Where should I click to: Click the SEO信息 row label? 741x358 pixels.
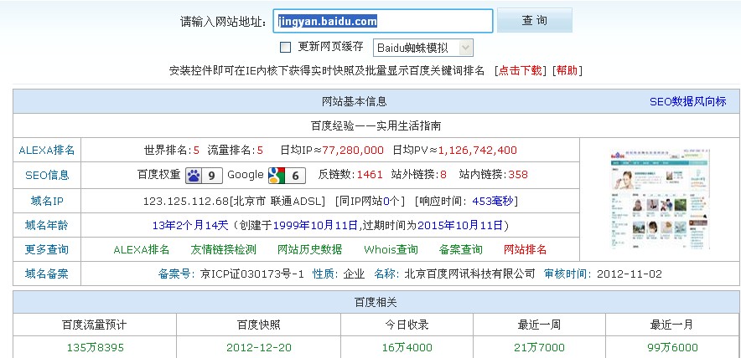tap(47, 175)
